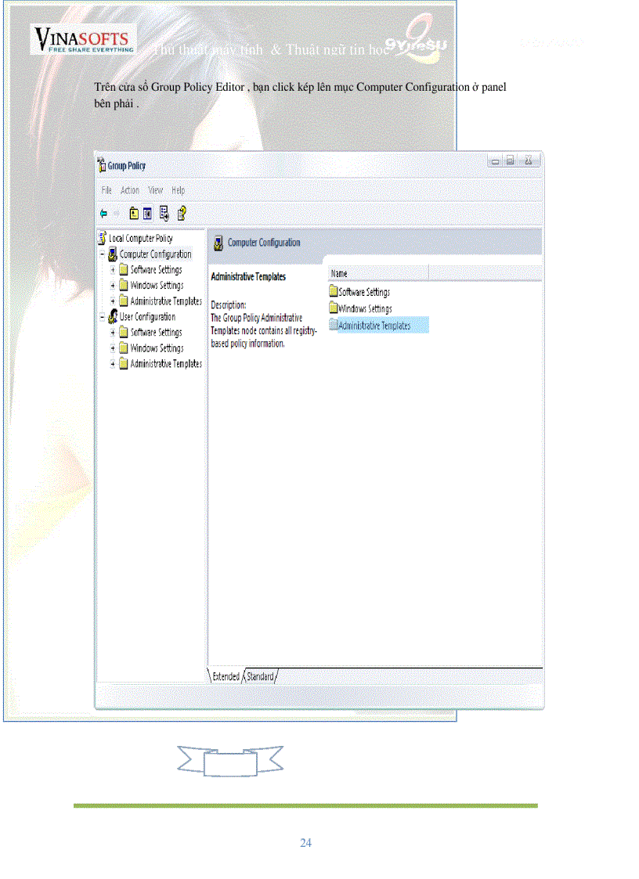Switch to the Extended tab
Viewport: 639px width, 879px height.
(226, 676)
